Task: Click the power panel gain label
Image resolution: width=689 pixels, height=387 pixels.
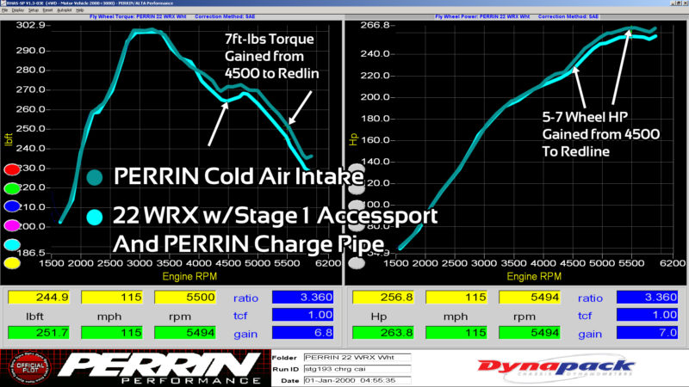Action: click(590, 334)
